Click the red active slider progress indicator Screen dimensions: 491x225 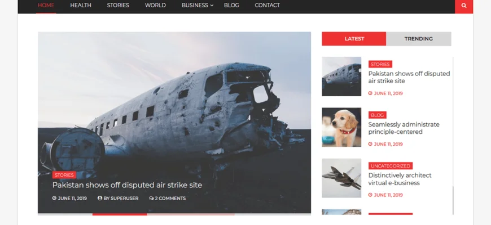120,214
